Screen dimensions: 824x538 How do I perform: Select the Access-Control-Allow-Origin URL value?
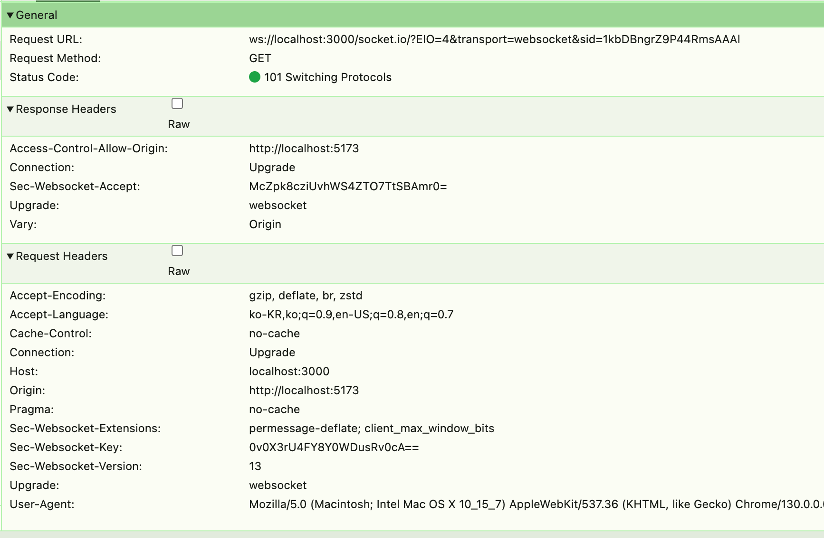pos(304,148)
